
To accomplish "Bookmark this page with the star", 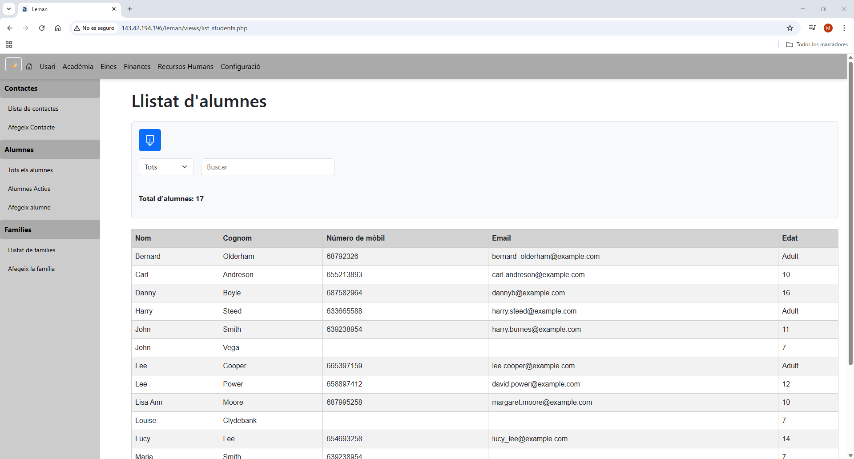I will click(790, 28).
